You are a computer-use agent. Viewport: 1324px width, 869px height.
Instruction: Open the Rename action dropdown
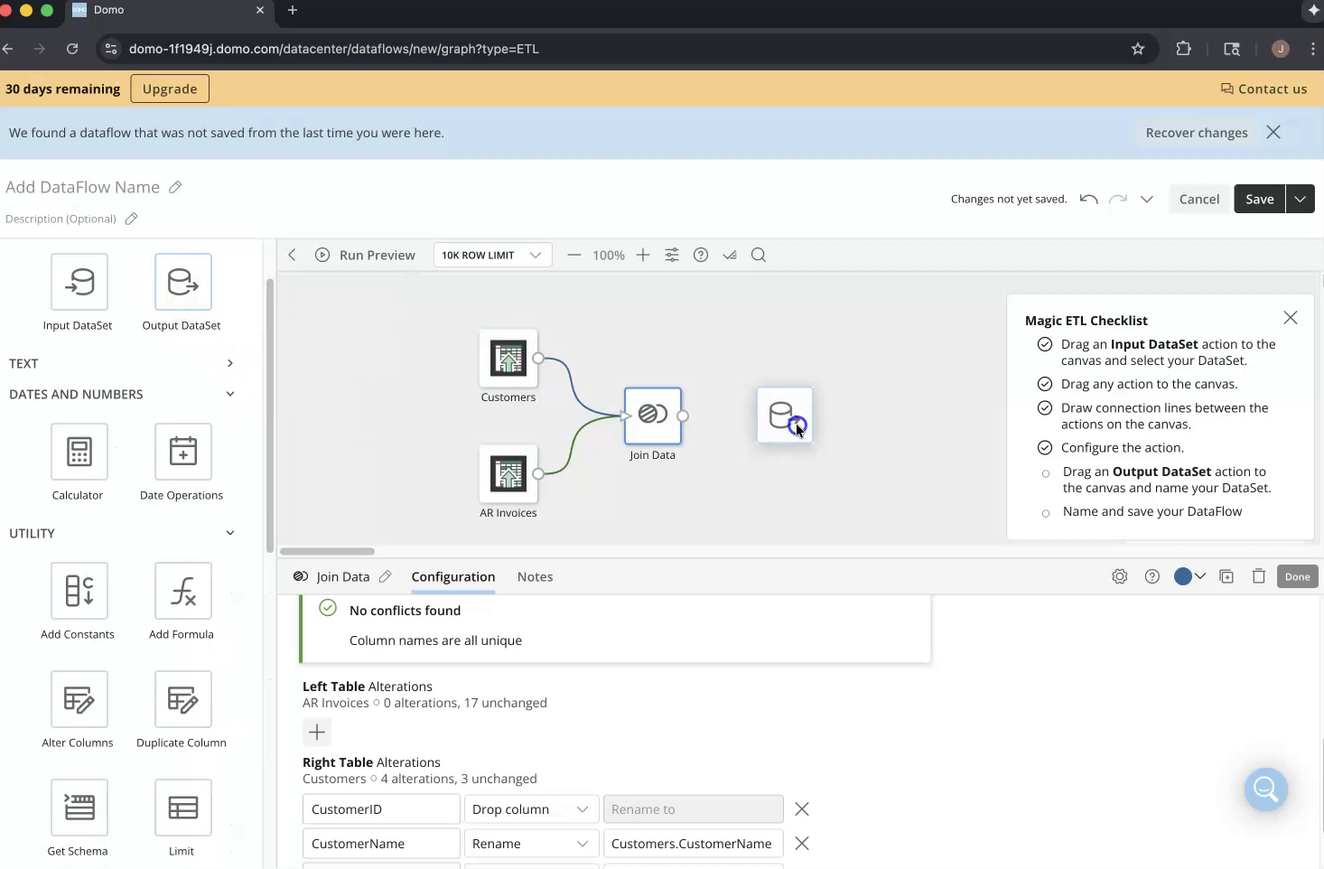click(531, 844)
